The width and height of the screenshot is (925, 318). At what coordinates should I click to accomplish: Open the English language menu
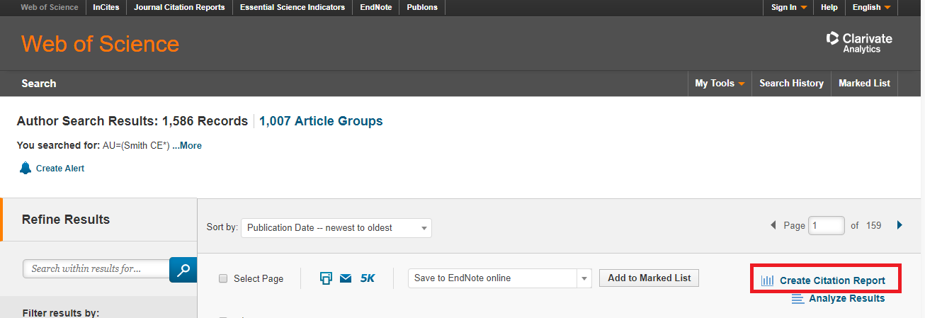point(871,7)
